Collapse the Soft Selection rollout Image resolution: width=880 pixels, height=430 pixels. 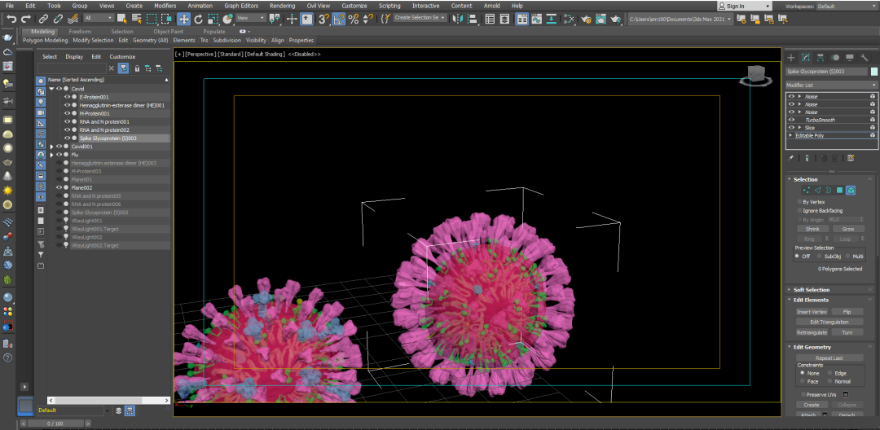click(811, 290)
